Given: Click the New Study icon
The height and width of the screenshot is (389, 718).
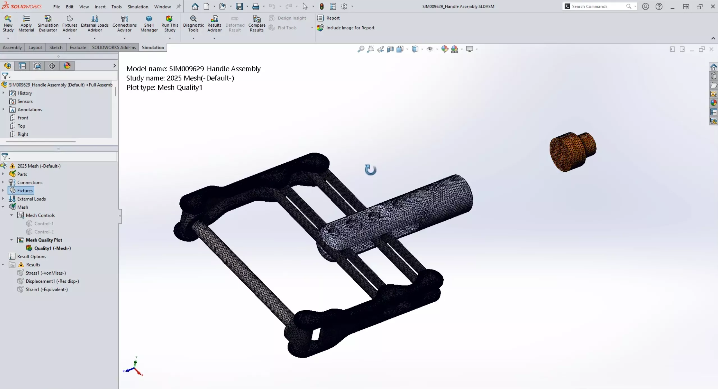Looking at the screenshot, I should point(8,24).
